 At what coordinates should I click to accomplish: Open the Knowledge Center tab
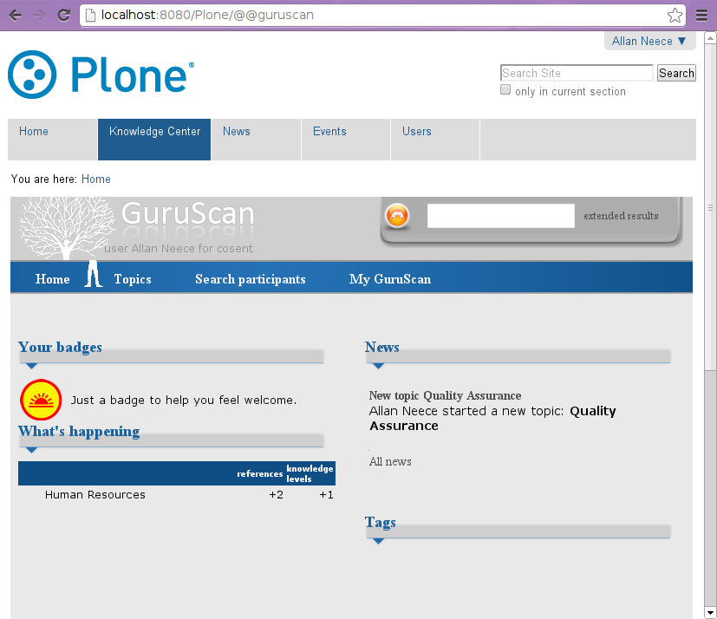154,140
